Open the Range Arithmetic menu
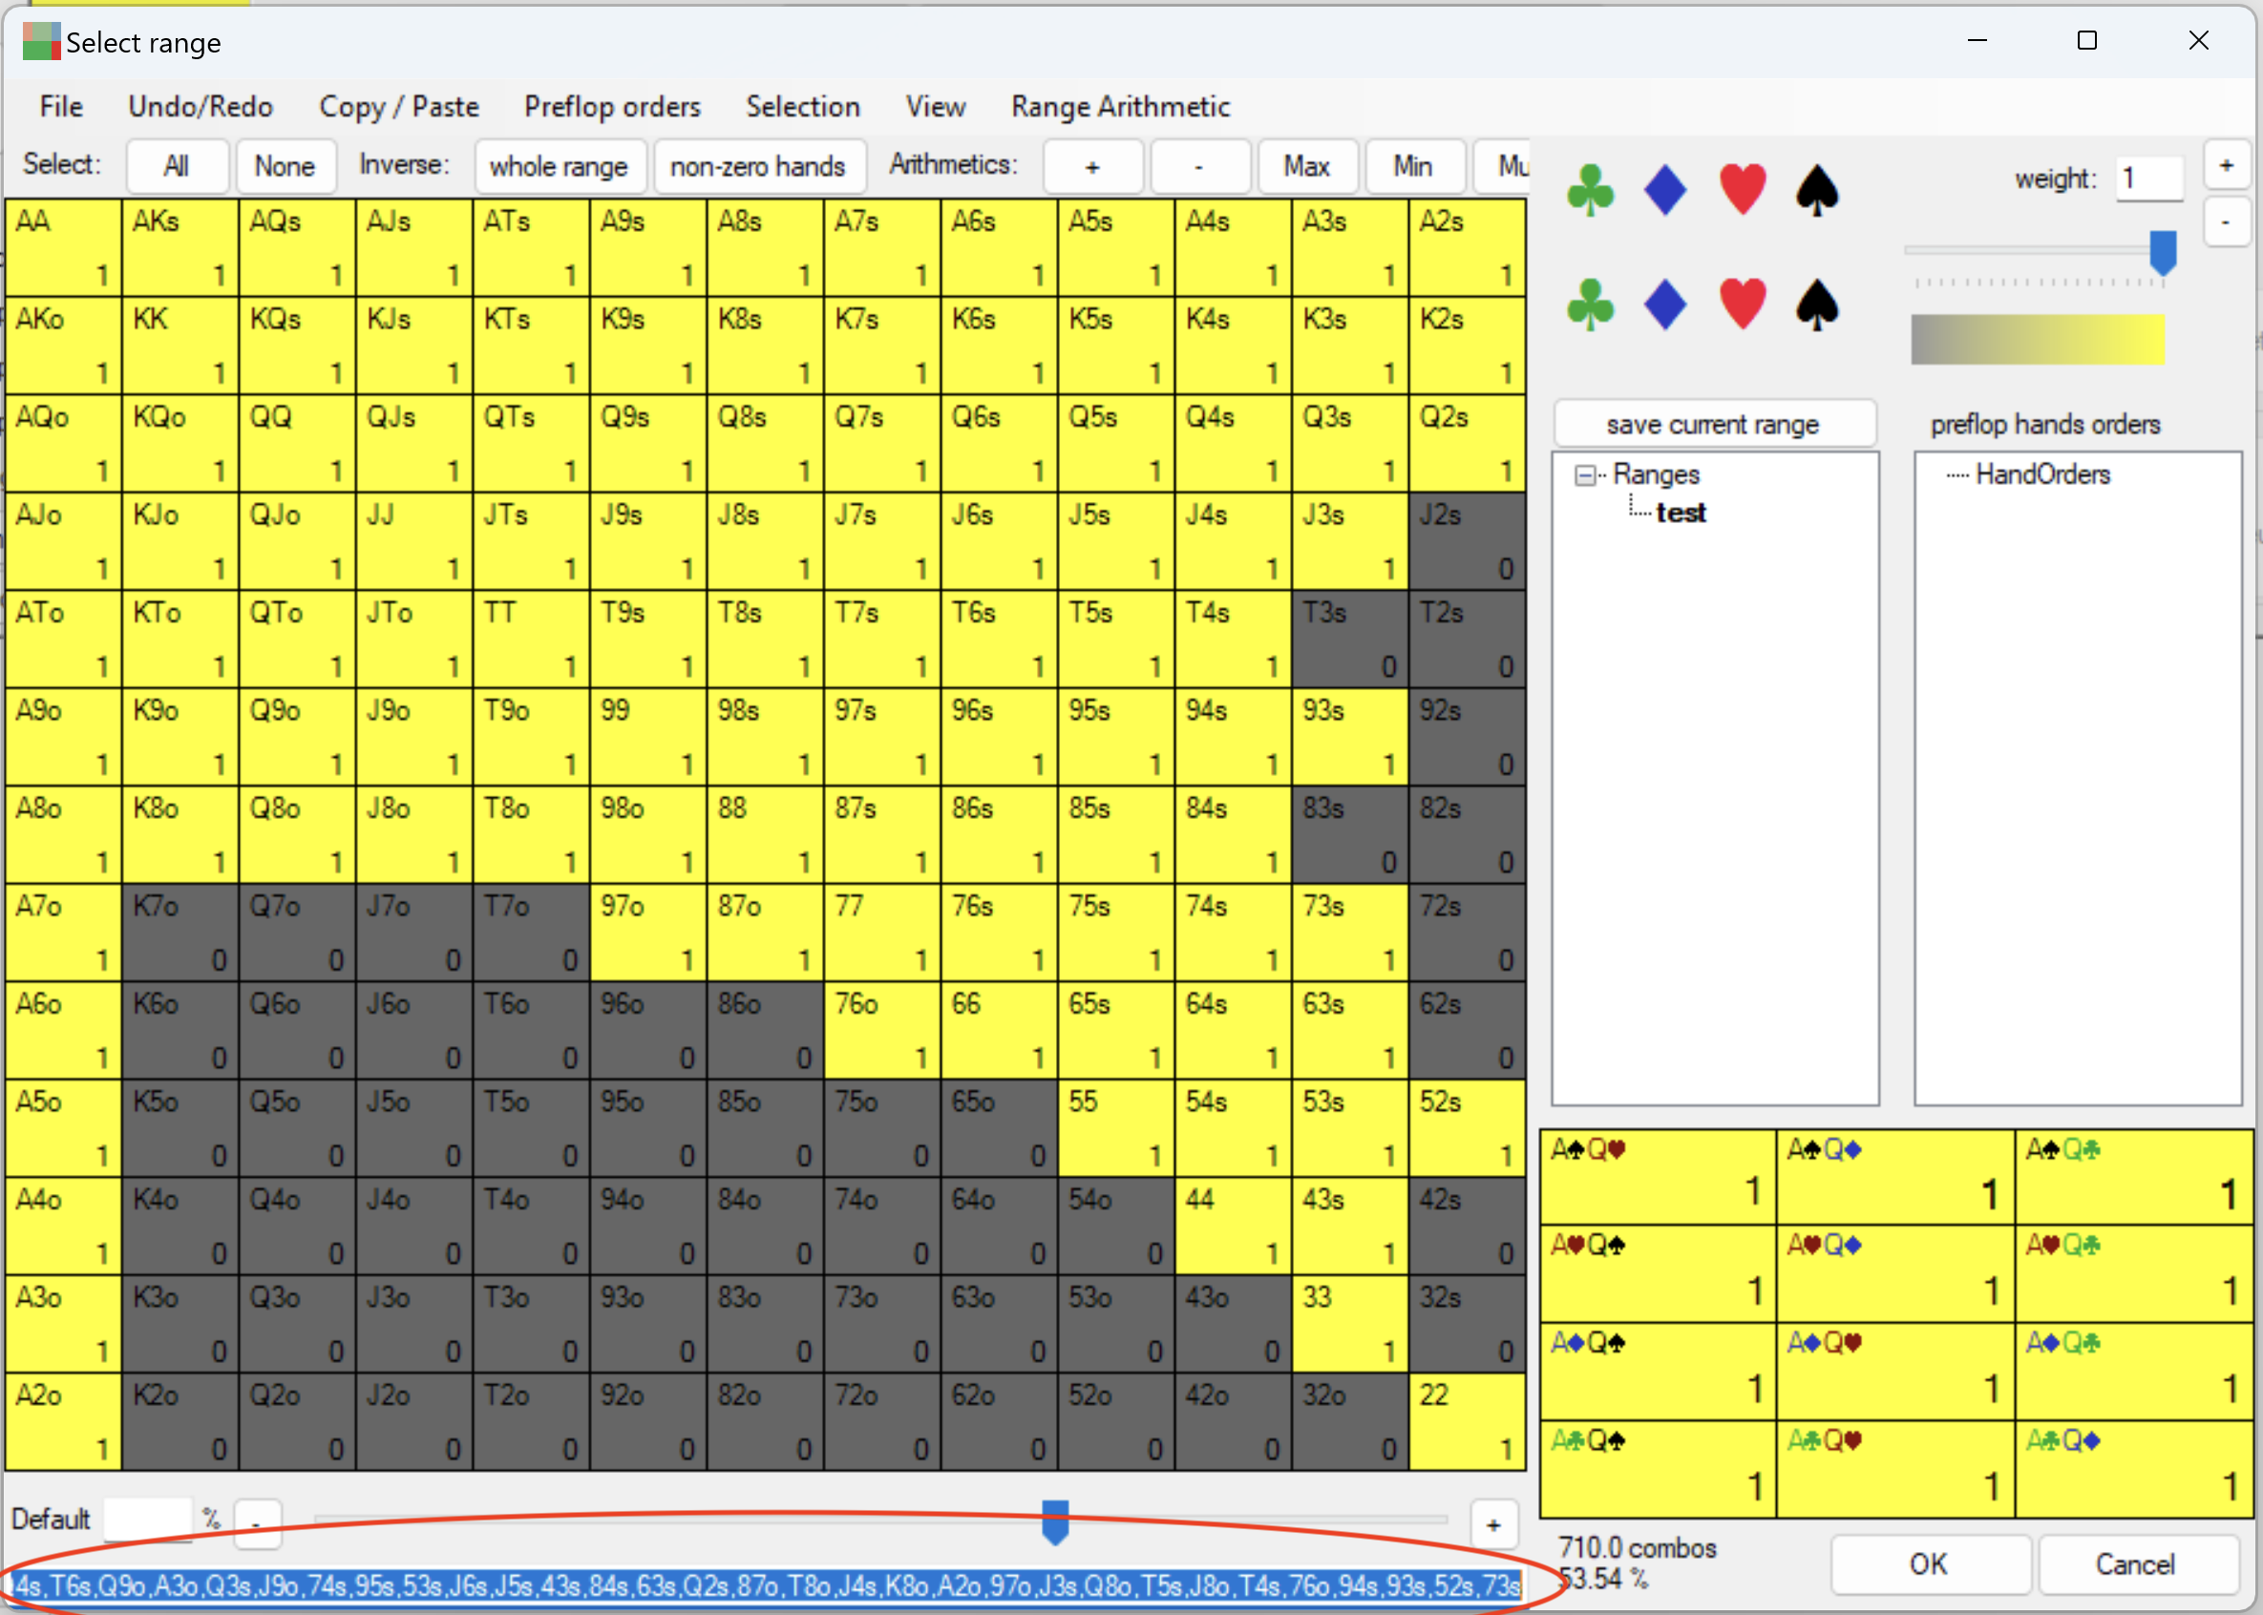 click(x=1121, y=106)
